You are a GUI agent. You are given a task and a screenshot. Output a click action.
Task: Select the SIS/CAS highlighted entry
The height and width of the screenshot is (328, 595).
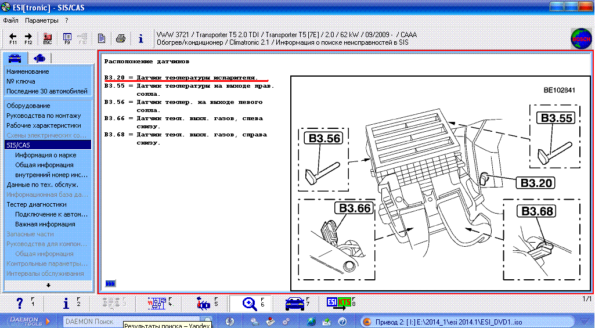click(48, 145)
